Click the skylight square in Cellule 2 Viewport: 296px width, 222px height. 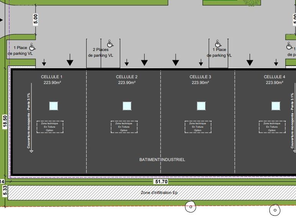click(x=127, y=106)
